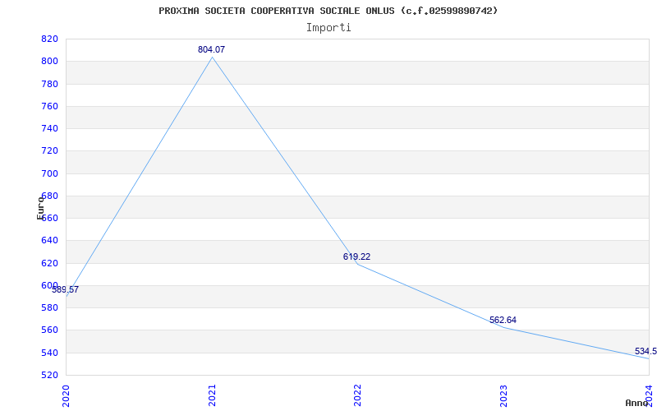Click the 2022 x-axis label

point(357,395)
